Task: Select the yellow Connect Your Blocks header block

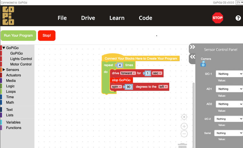Action: [x=141, y=59]
